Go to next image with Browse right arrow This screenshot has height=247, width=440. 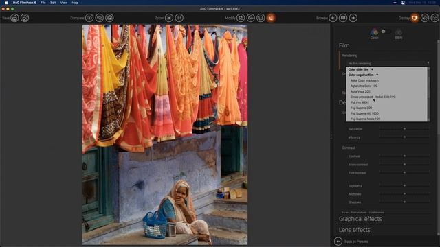click(353, 18)
